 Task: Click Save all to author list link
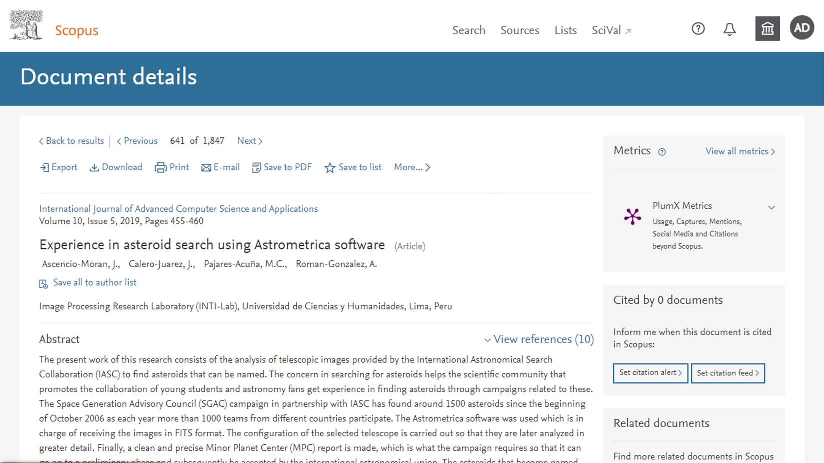95,282
